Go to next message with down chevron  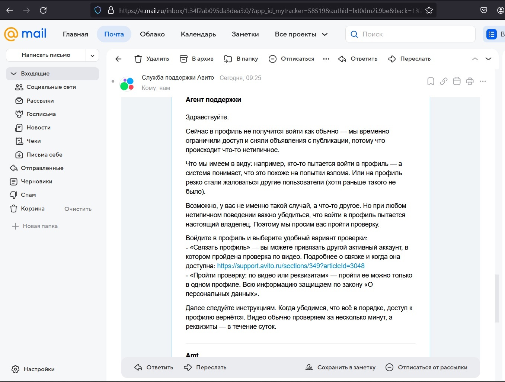tap(489, 59)
